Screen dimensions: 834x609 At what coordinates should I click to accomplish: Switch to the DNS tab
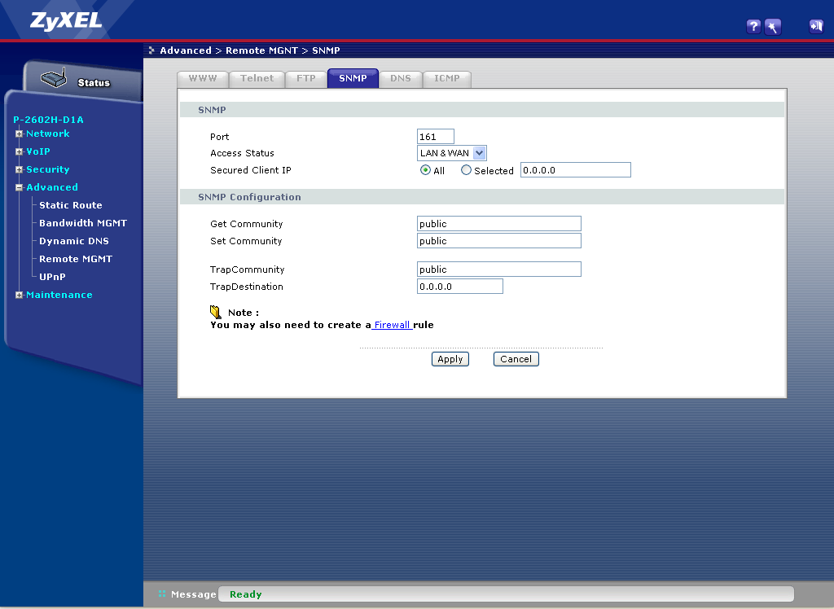(401, 79)
